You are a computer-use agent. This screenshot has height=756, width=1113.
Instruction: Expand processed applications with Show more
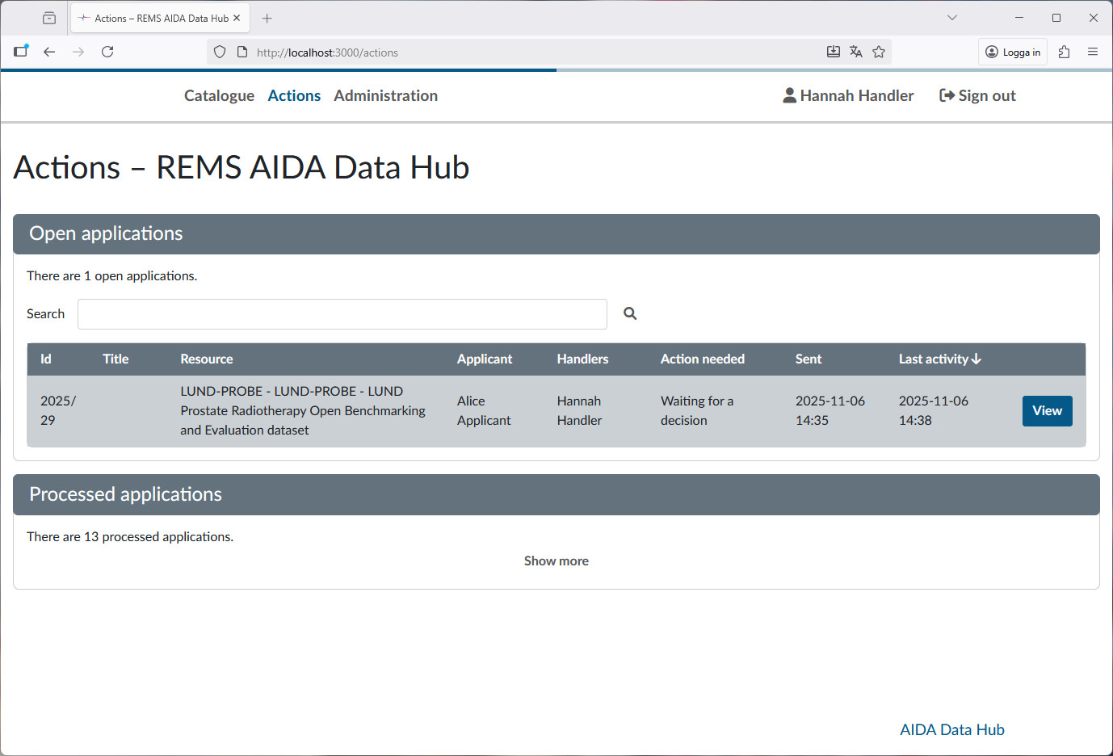[556, 561]
